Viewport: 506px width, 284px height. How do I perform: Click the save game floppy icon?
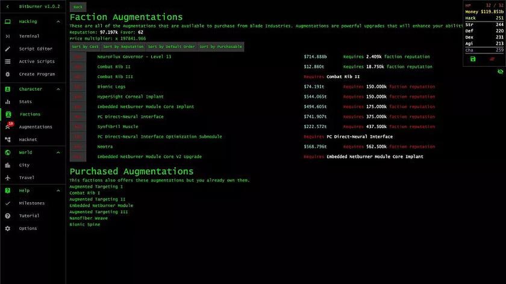click(x=473, y=59)
